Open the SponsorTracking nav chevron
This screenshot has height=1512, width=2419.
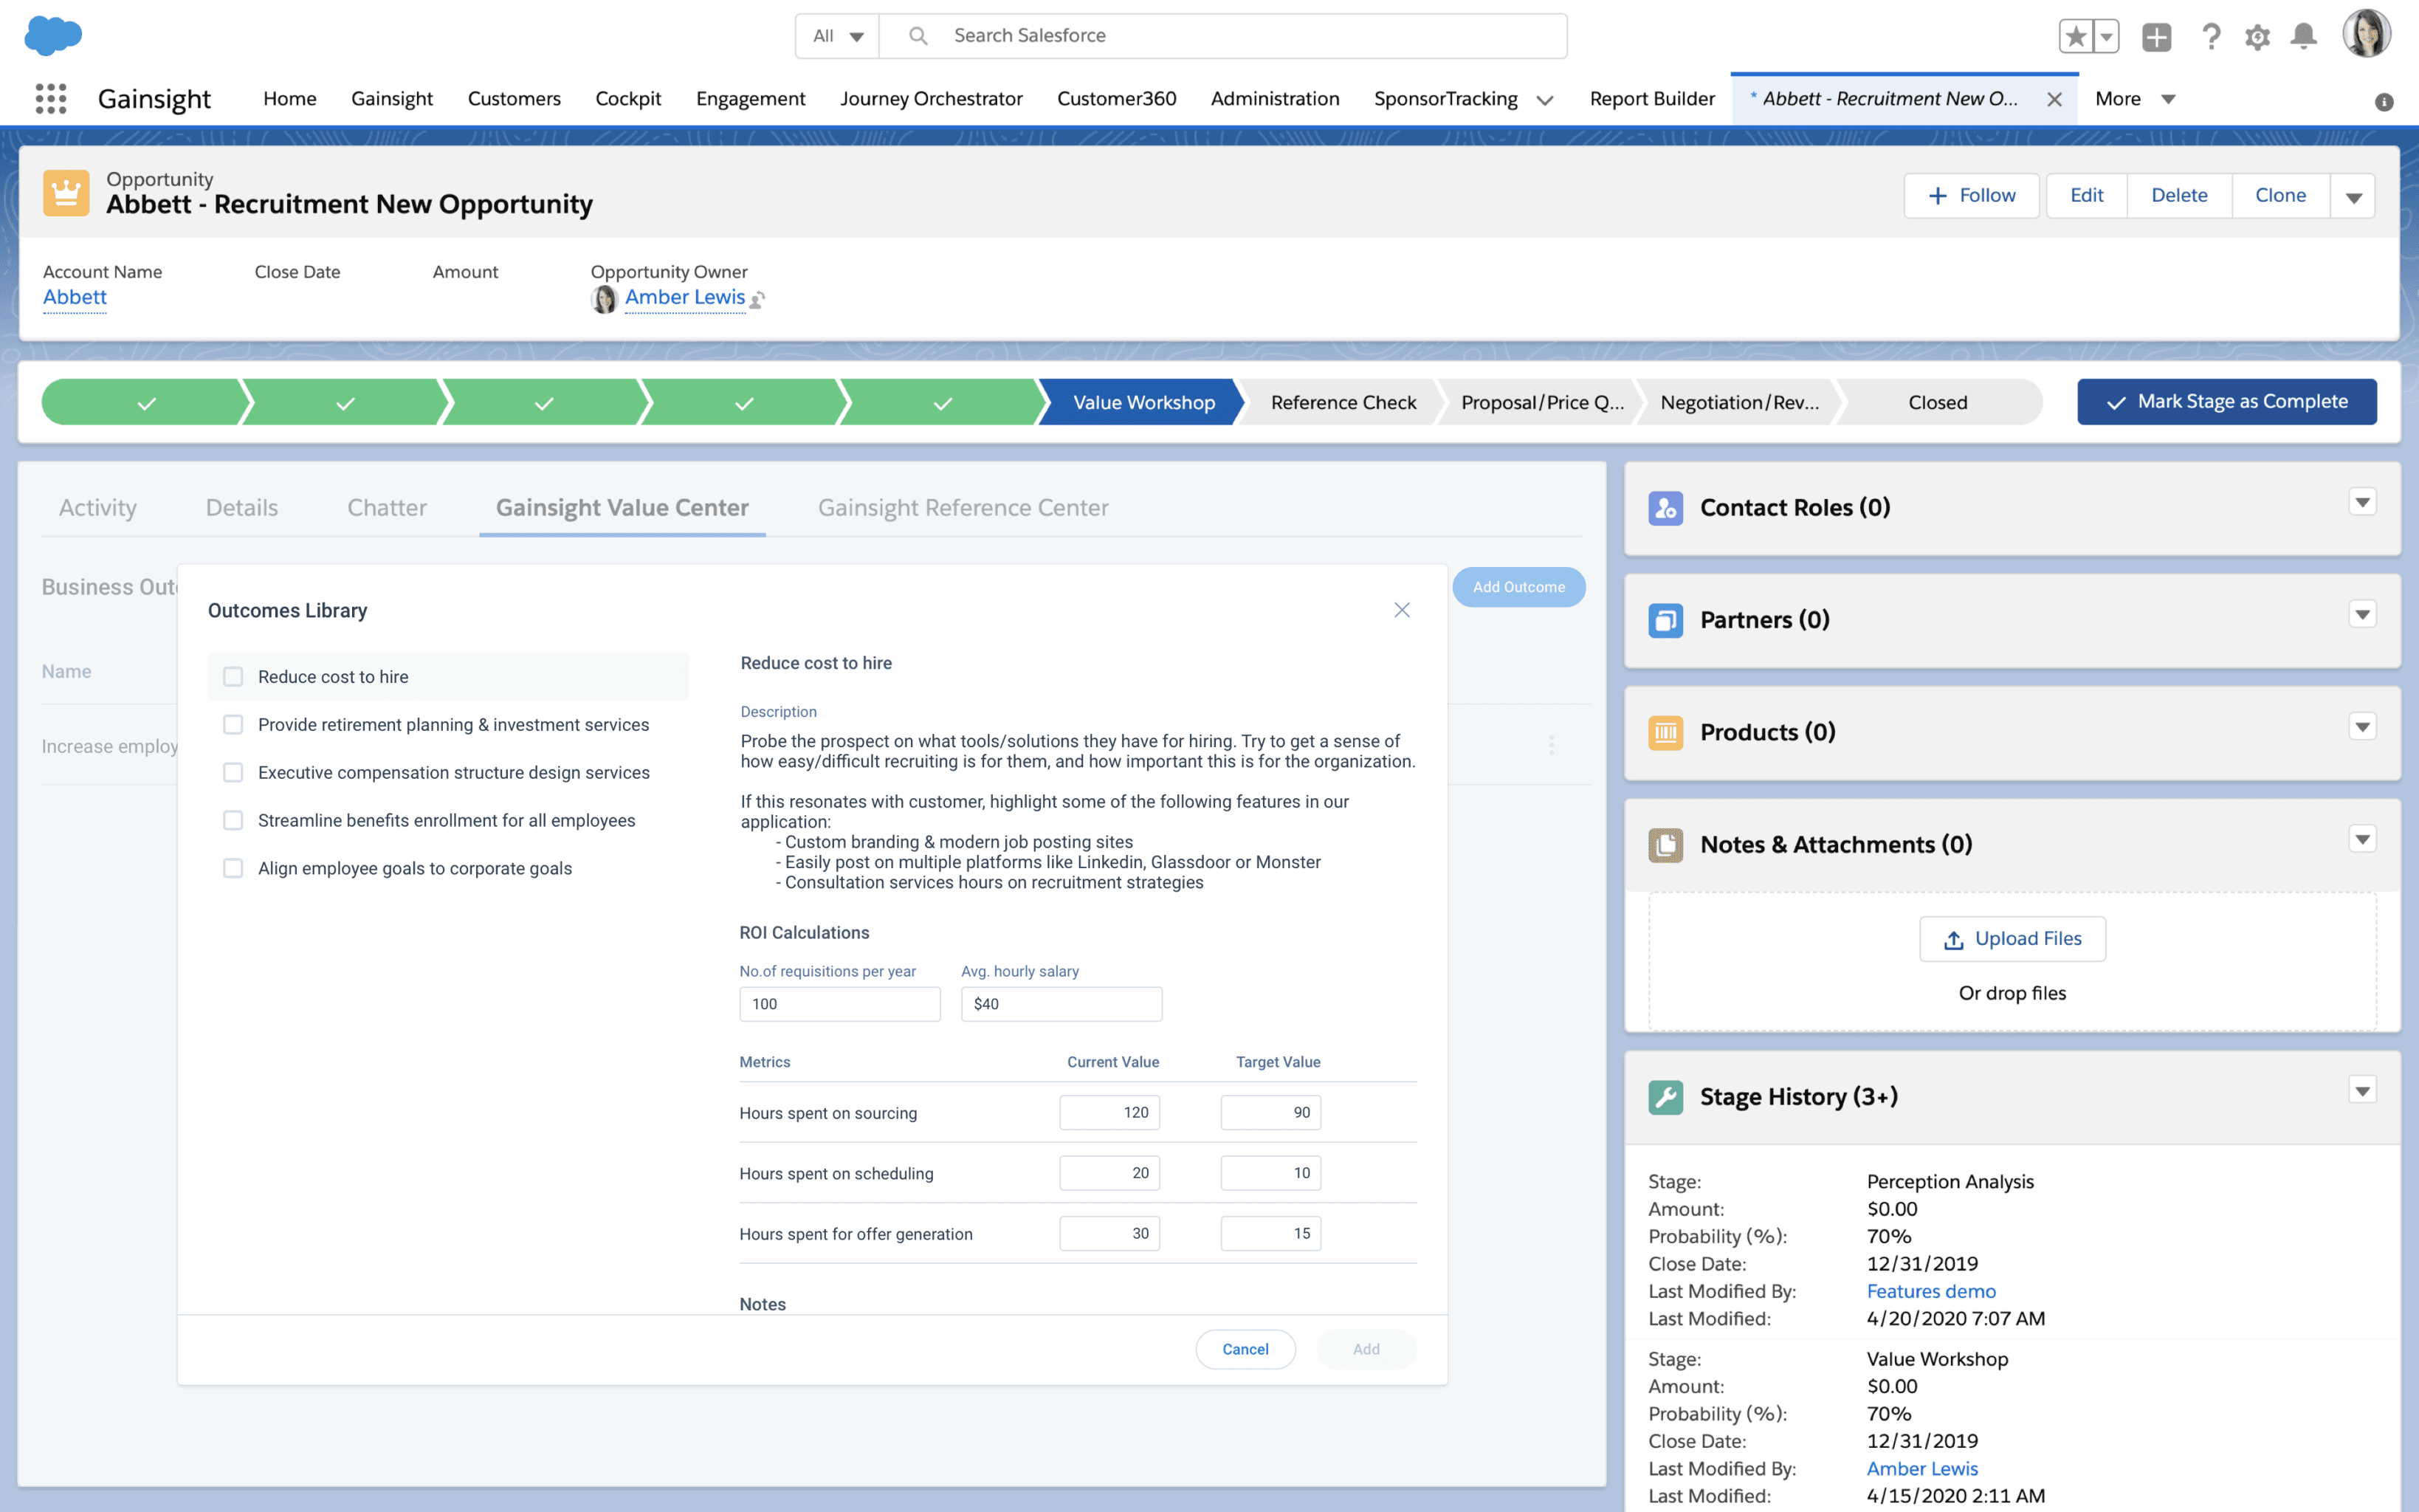pyautogui.click(x=1544, y=100)
